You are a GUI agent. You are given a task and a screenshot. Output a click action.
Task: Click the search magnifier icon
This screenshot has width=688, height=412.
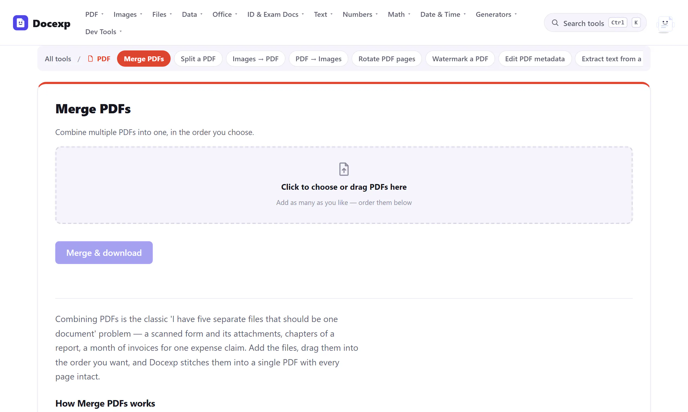click(x=555, y=23)
